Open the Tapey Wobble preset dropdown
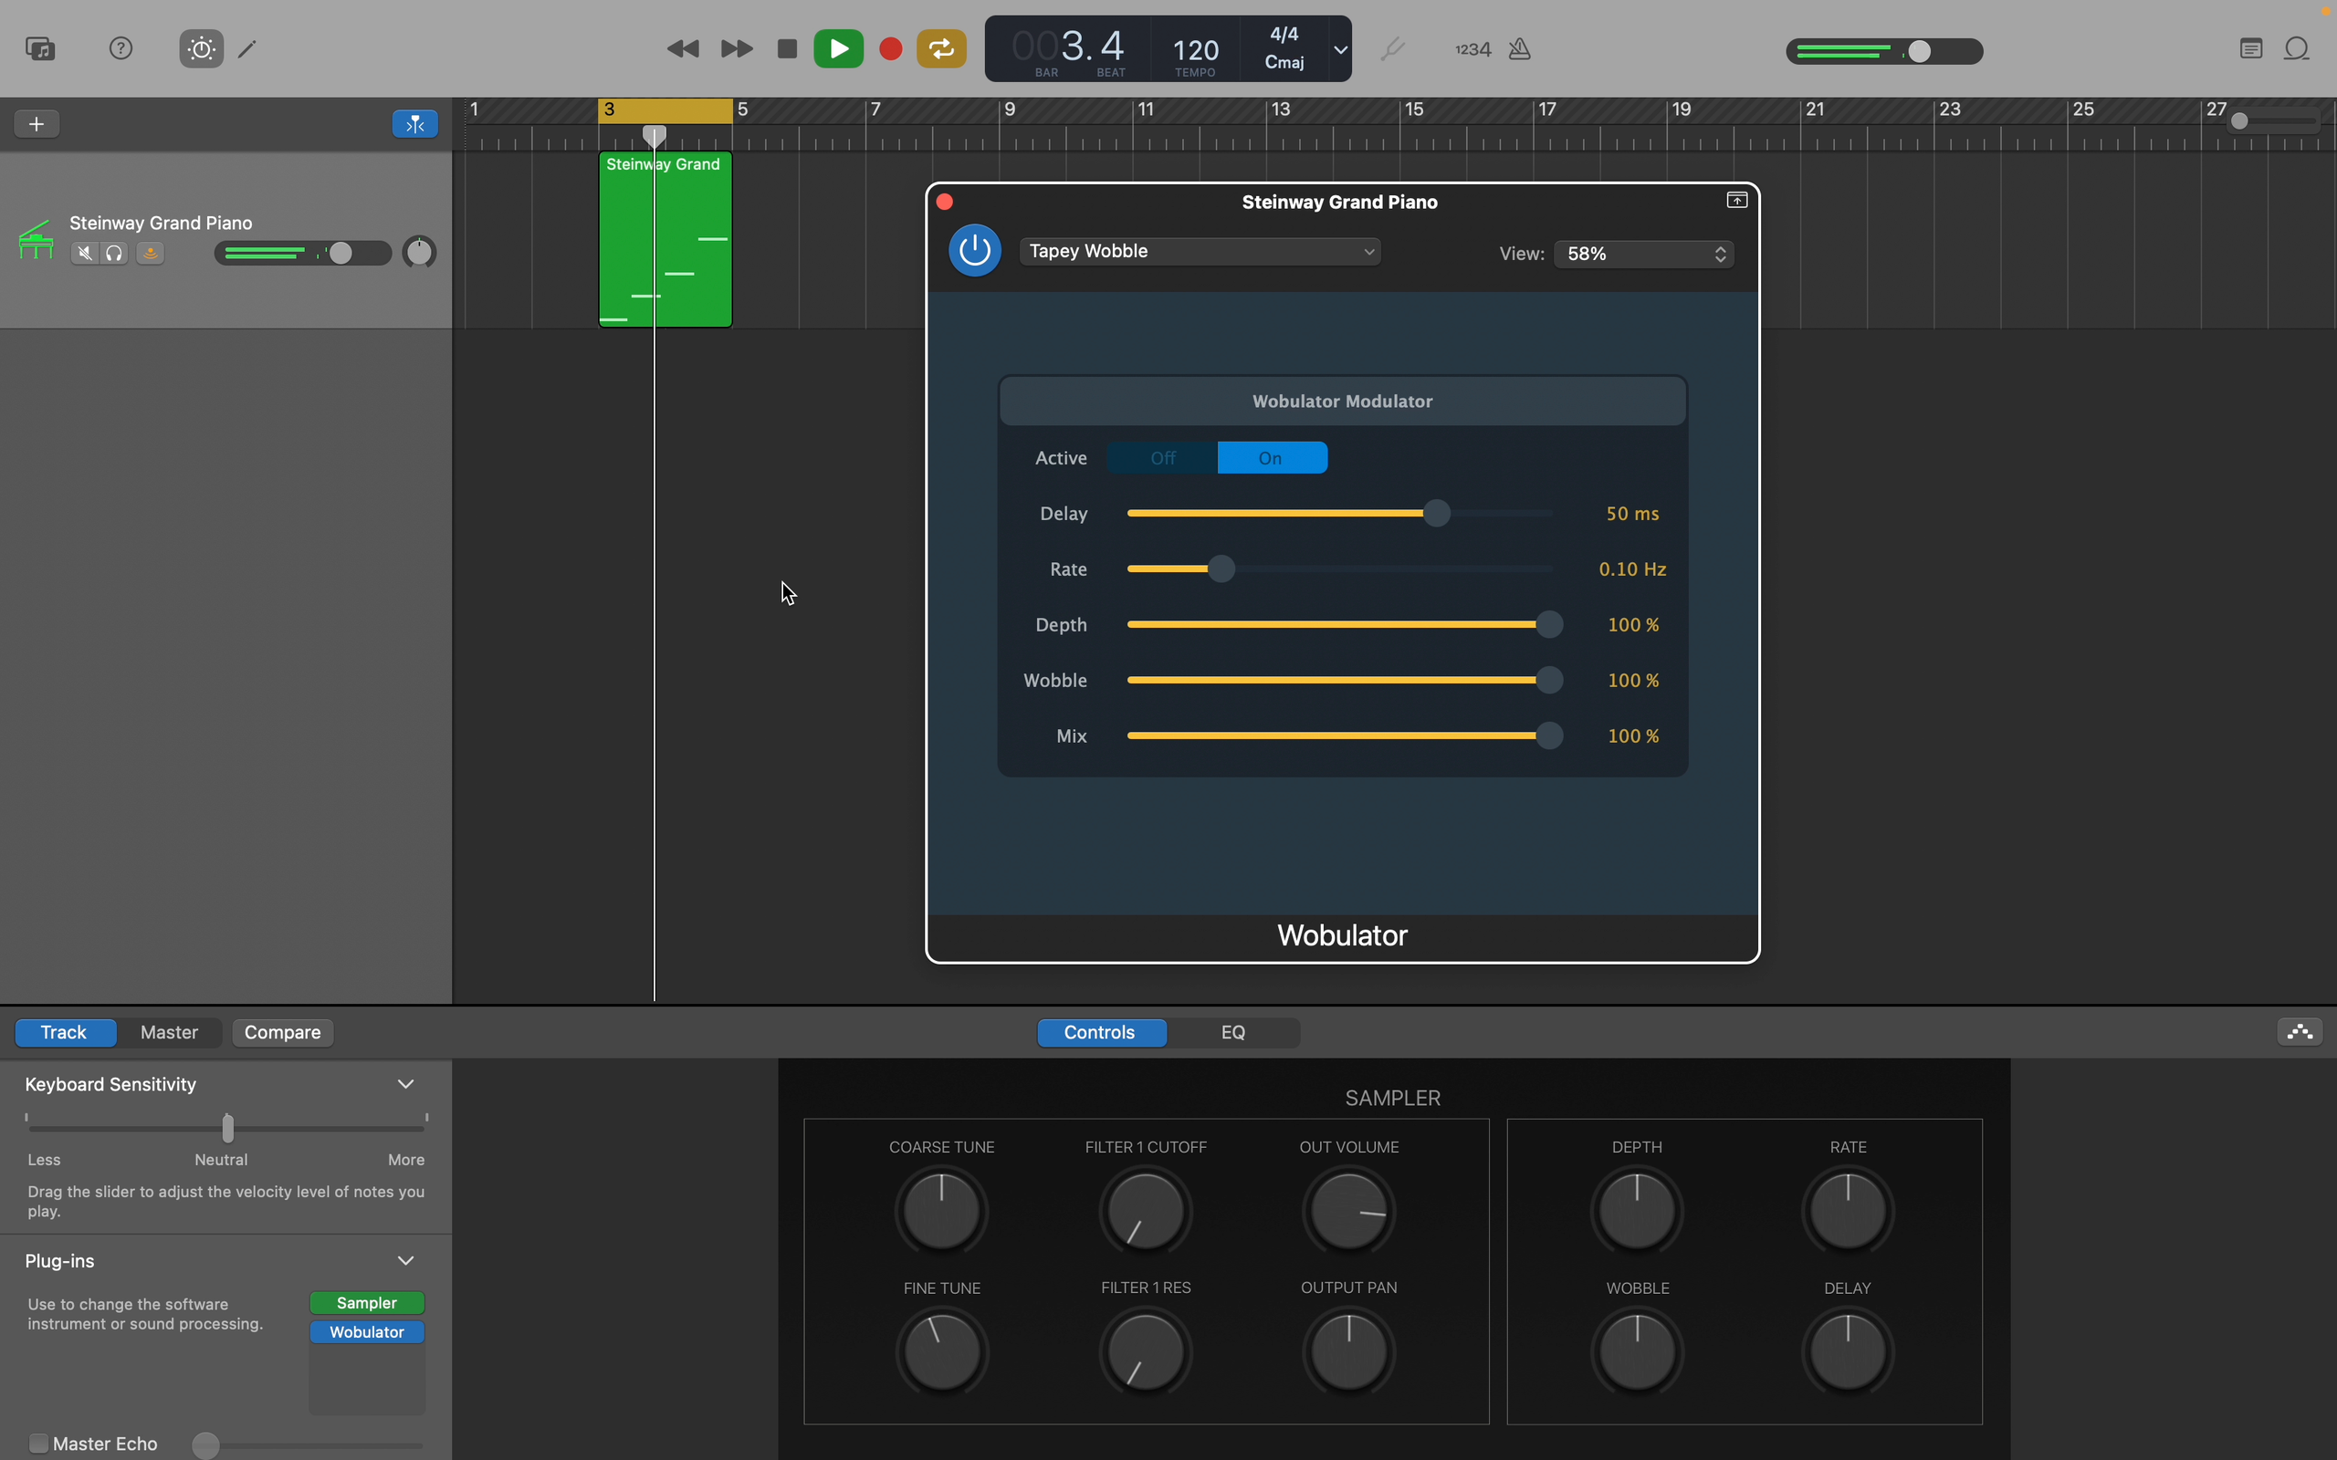Screen dimensions: 2337x1460 1200,251
